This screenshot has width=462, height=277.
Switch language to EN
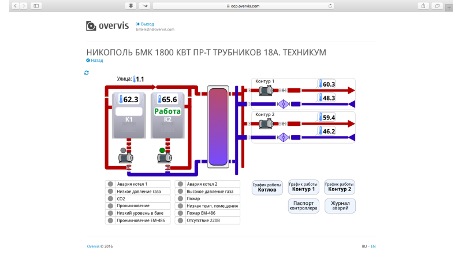pos(373,246)
